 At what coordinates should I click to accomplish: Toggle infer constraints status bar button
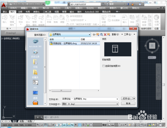point(38,125)
